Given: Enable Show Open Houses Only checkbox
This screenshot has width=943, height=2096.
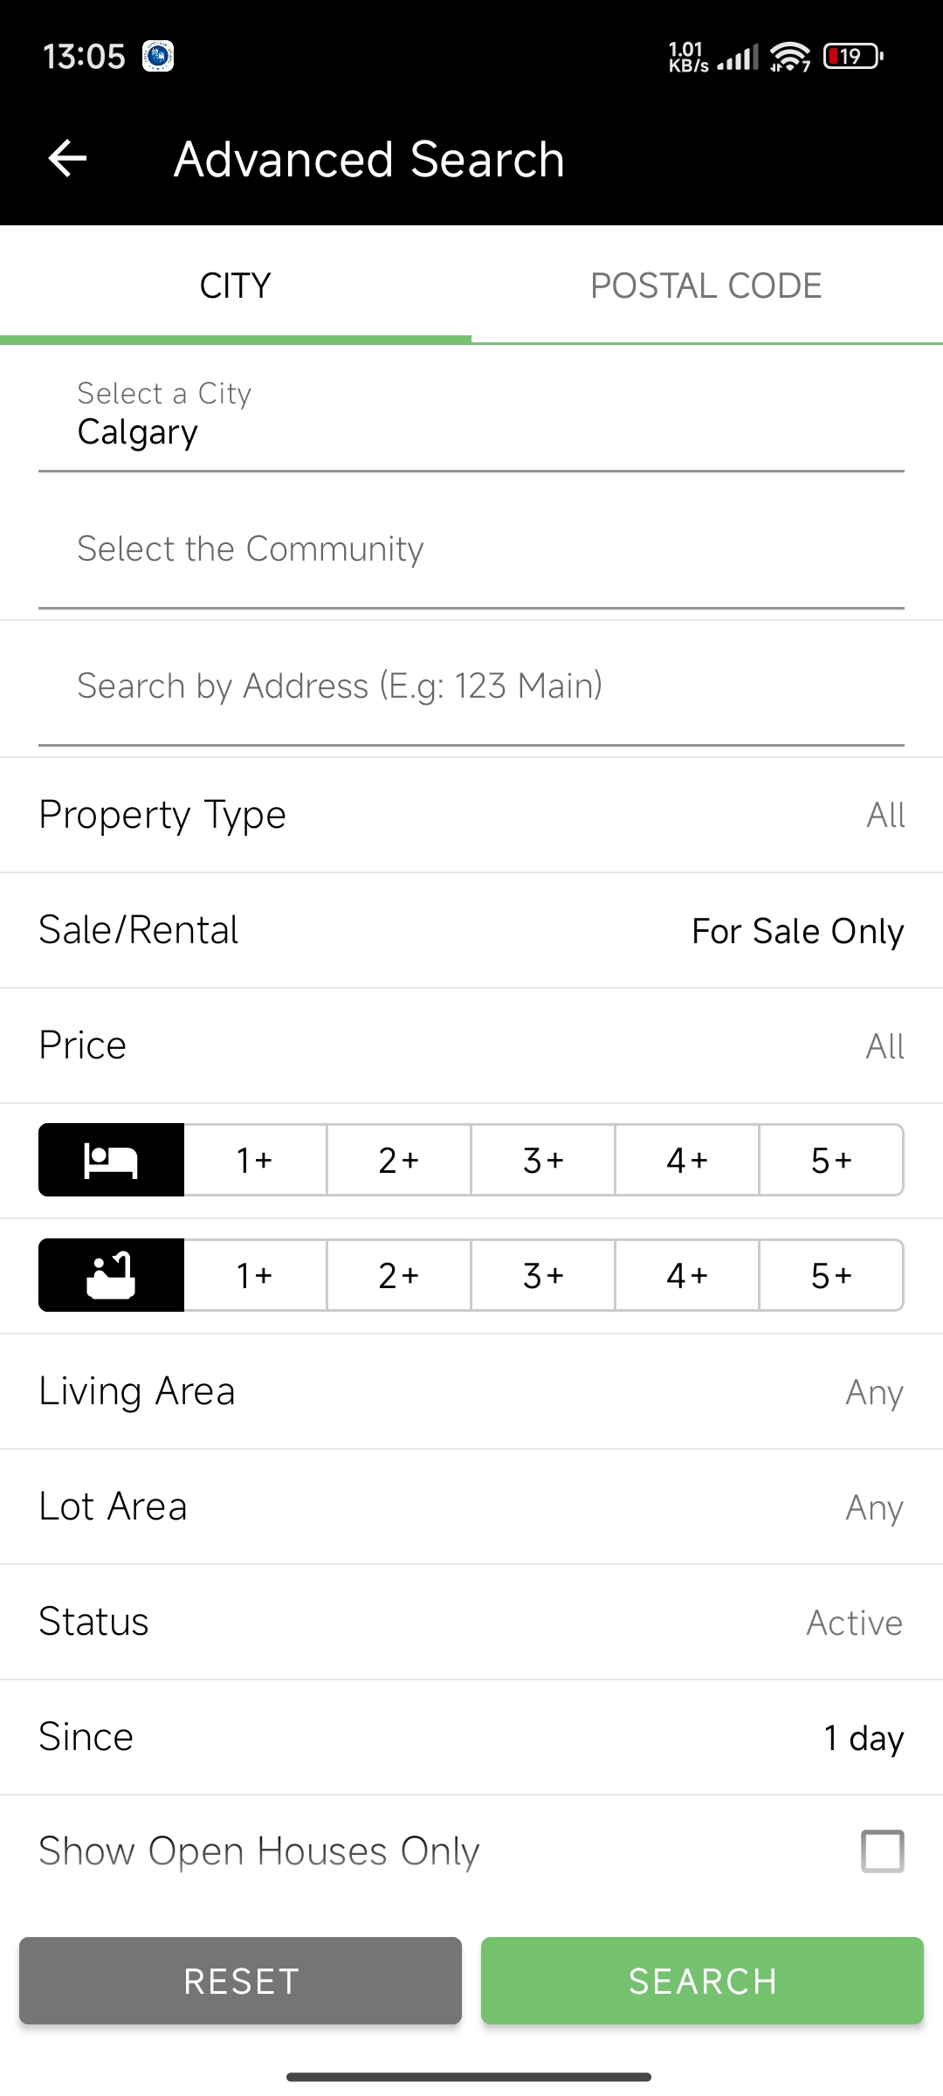Looking at the screenshot, I should 882,1851.
